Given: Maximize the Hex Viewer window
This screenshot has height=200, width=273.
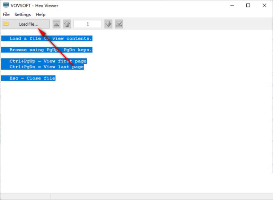Looking at the screenshot, I should (x=248, y=5).
